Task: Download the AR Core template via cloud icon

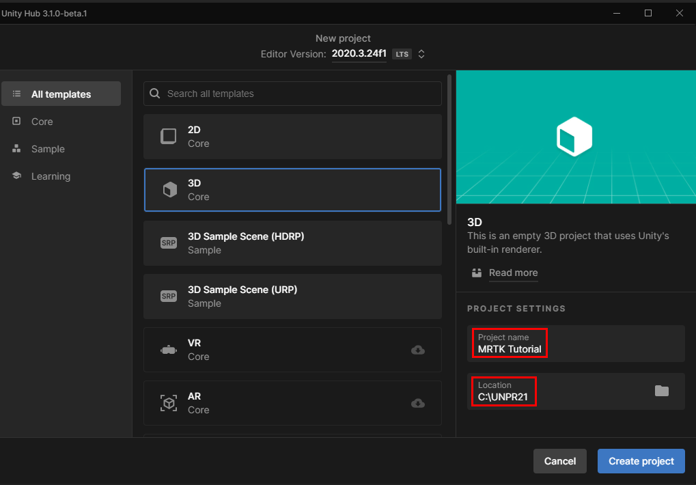Action: point(418,403)
